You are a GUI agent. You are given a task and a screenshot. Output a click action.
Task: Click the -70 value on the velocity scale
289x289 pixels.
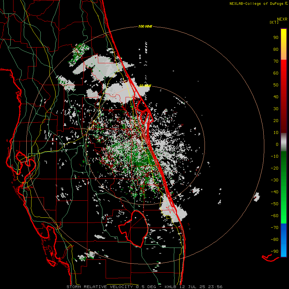pos(275,227)
